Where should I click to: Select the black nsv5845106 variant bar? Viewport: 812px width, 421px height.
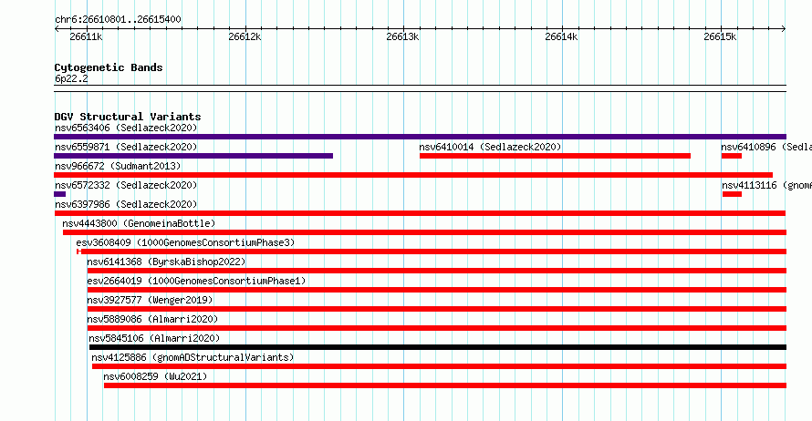pos(438,347)
